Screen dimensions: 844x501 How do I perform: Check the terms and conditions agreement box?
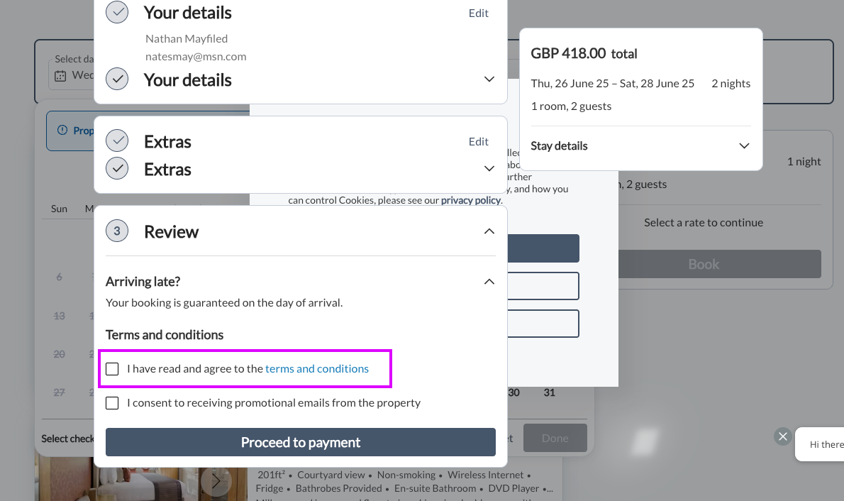[112, 369]
